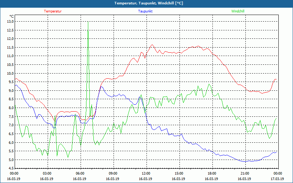This screenshot has height=183, width=293.
Task: Click the blue Taupunkt legend label
Action: 145,11
